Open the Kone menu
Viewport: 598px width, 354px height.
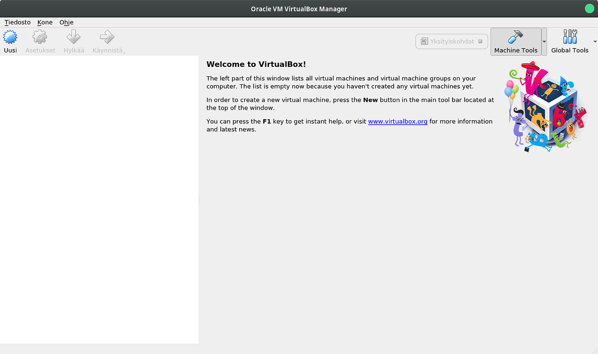[44, 22]
